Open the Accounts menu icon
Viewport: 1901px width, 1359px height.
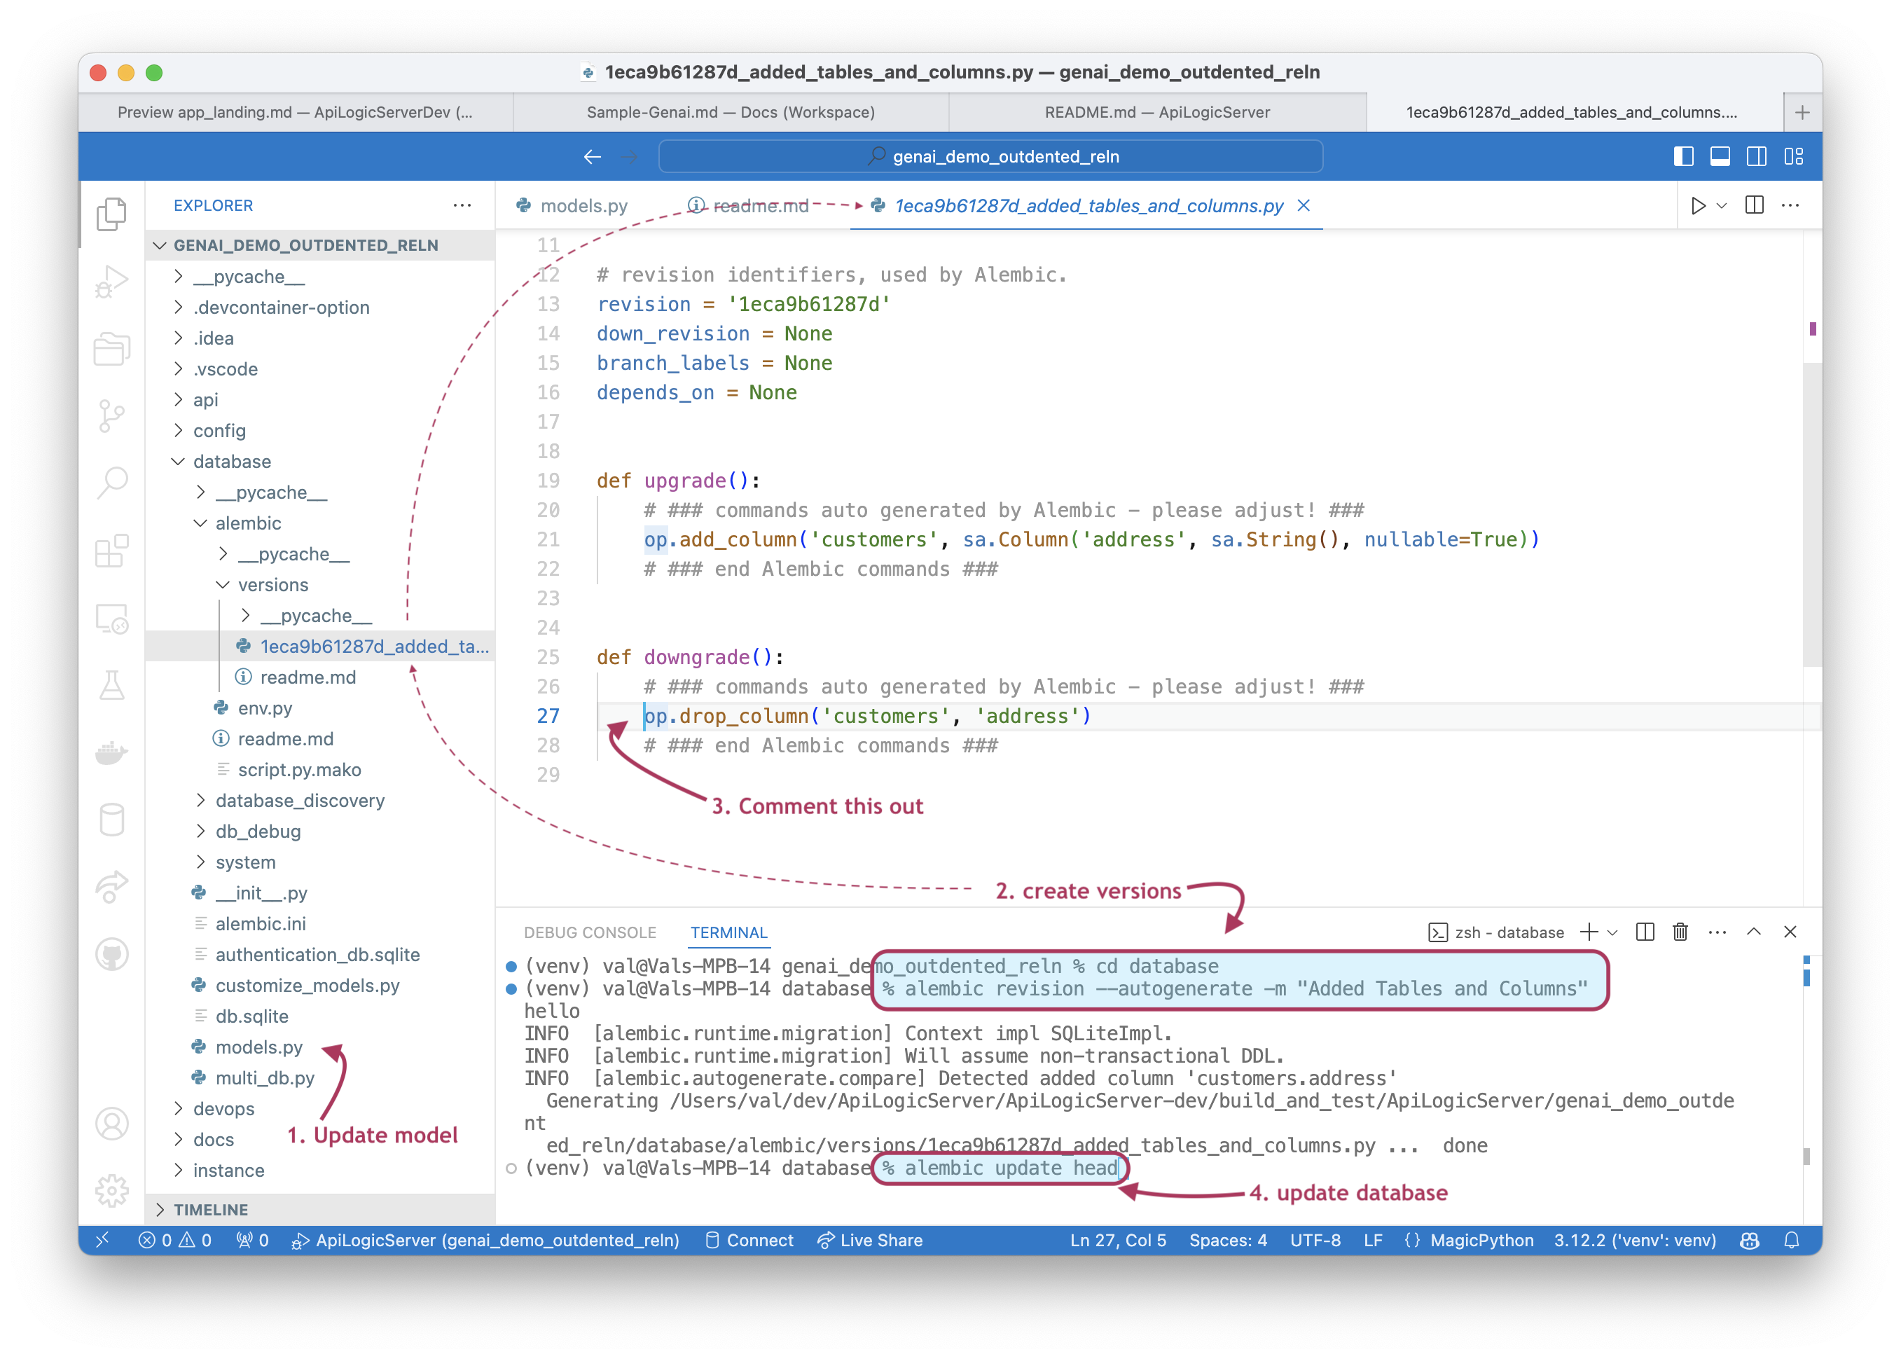(111, 1124)
